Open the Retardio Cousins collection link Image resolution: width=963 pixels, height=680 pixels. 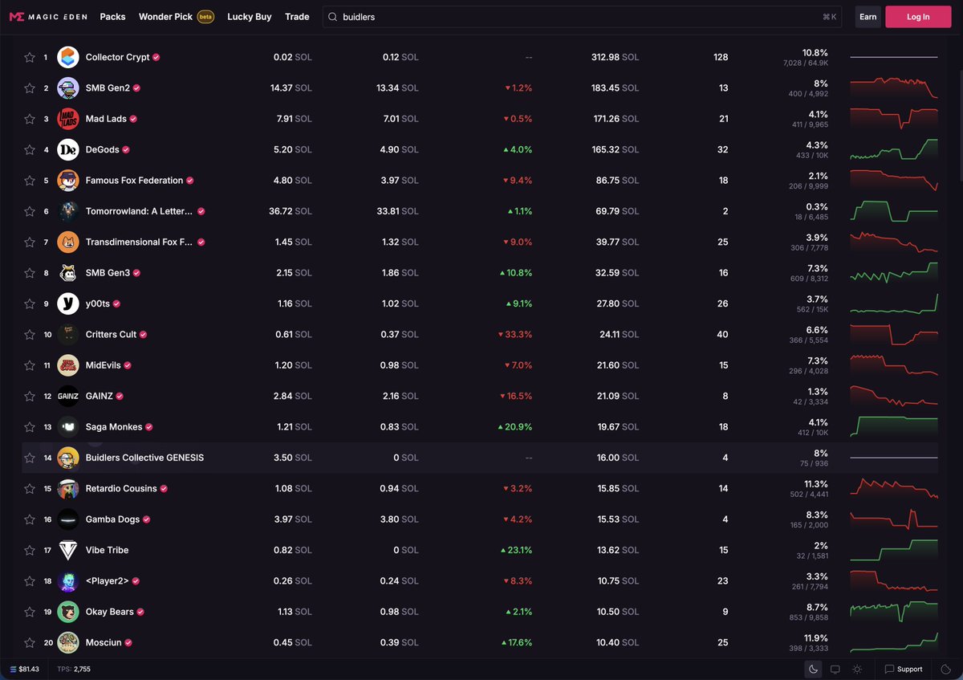coord(121,488)
